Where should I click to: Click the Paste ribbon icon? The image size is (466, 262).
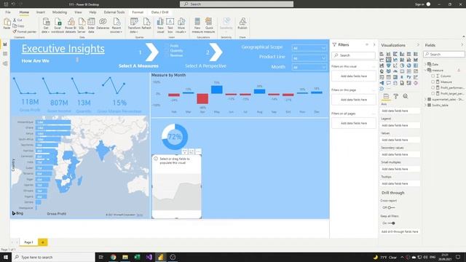7,24
